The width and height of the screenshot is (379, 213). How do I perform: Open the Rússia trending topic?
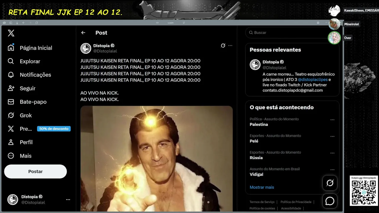click(256, 158)
